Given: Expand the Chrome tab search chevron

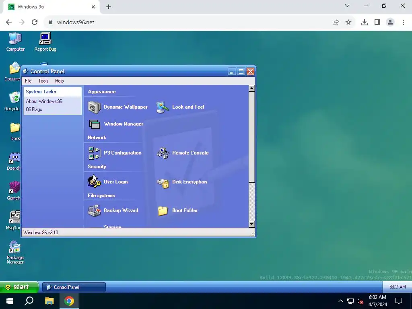Looking at the screenshot, I should coord(347,6).
